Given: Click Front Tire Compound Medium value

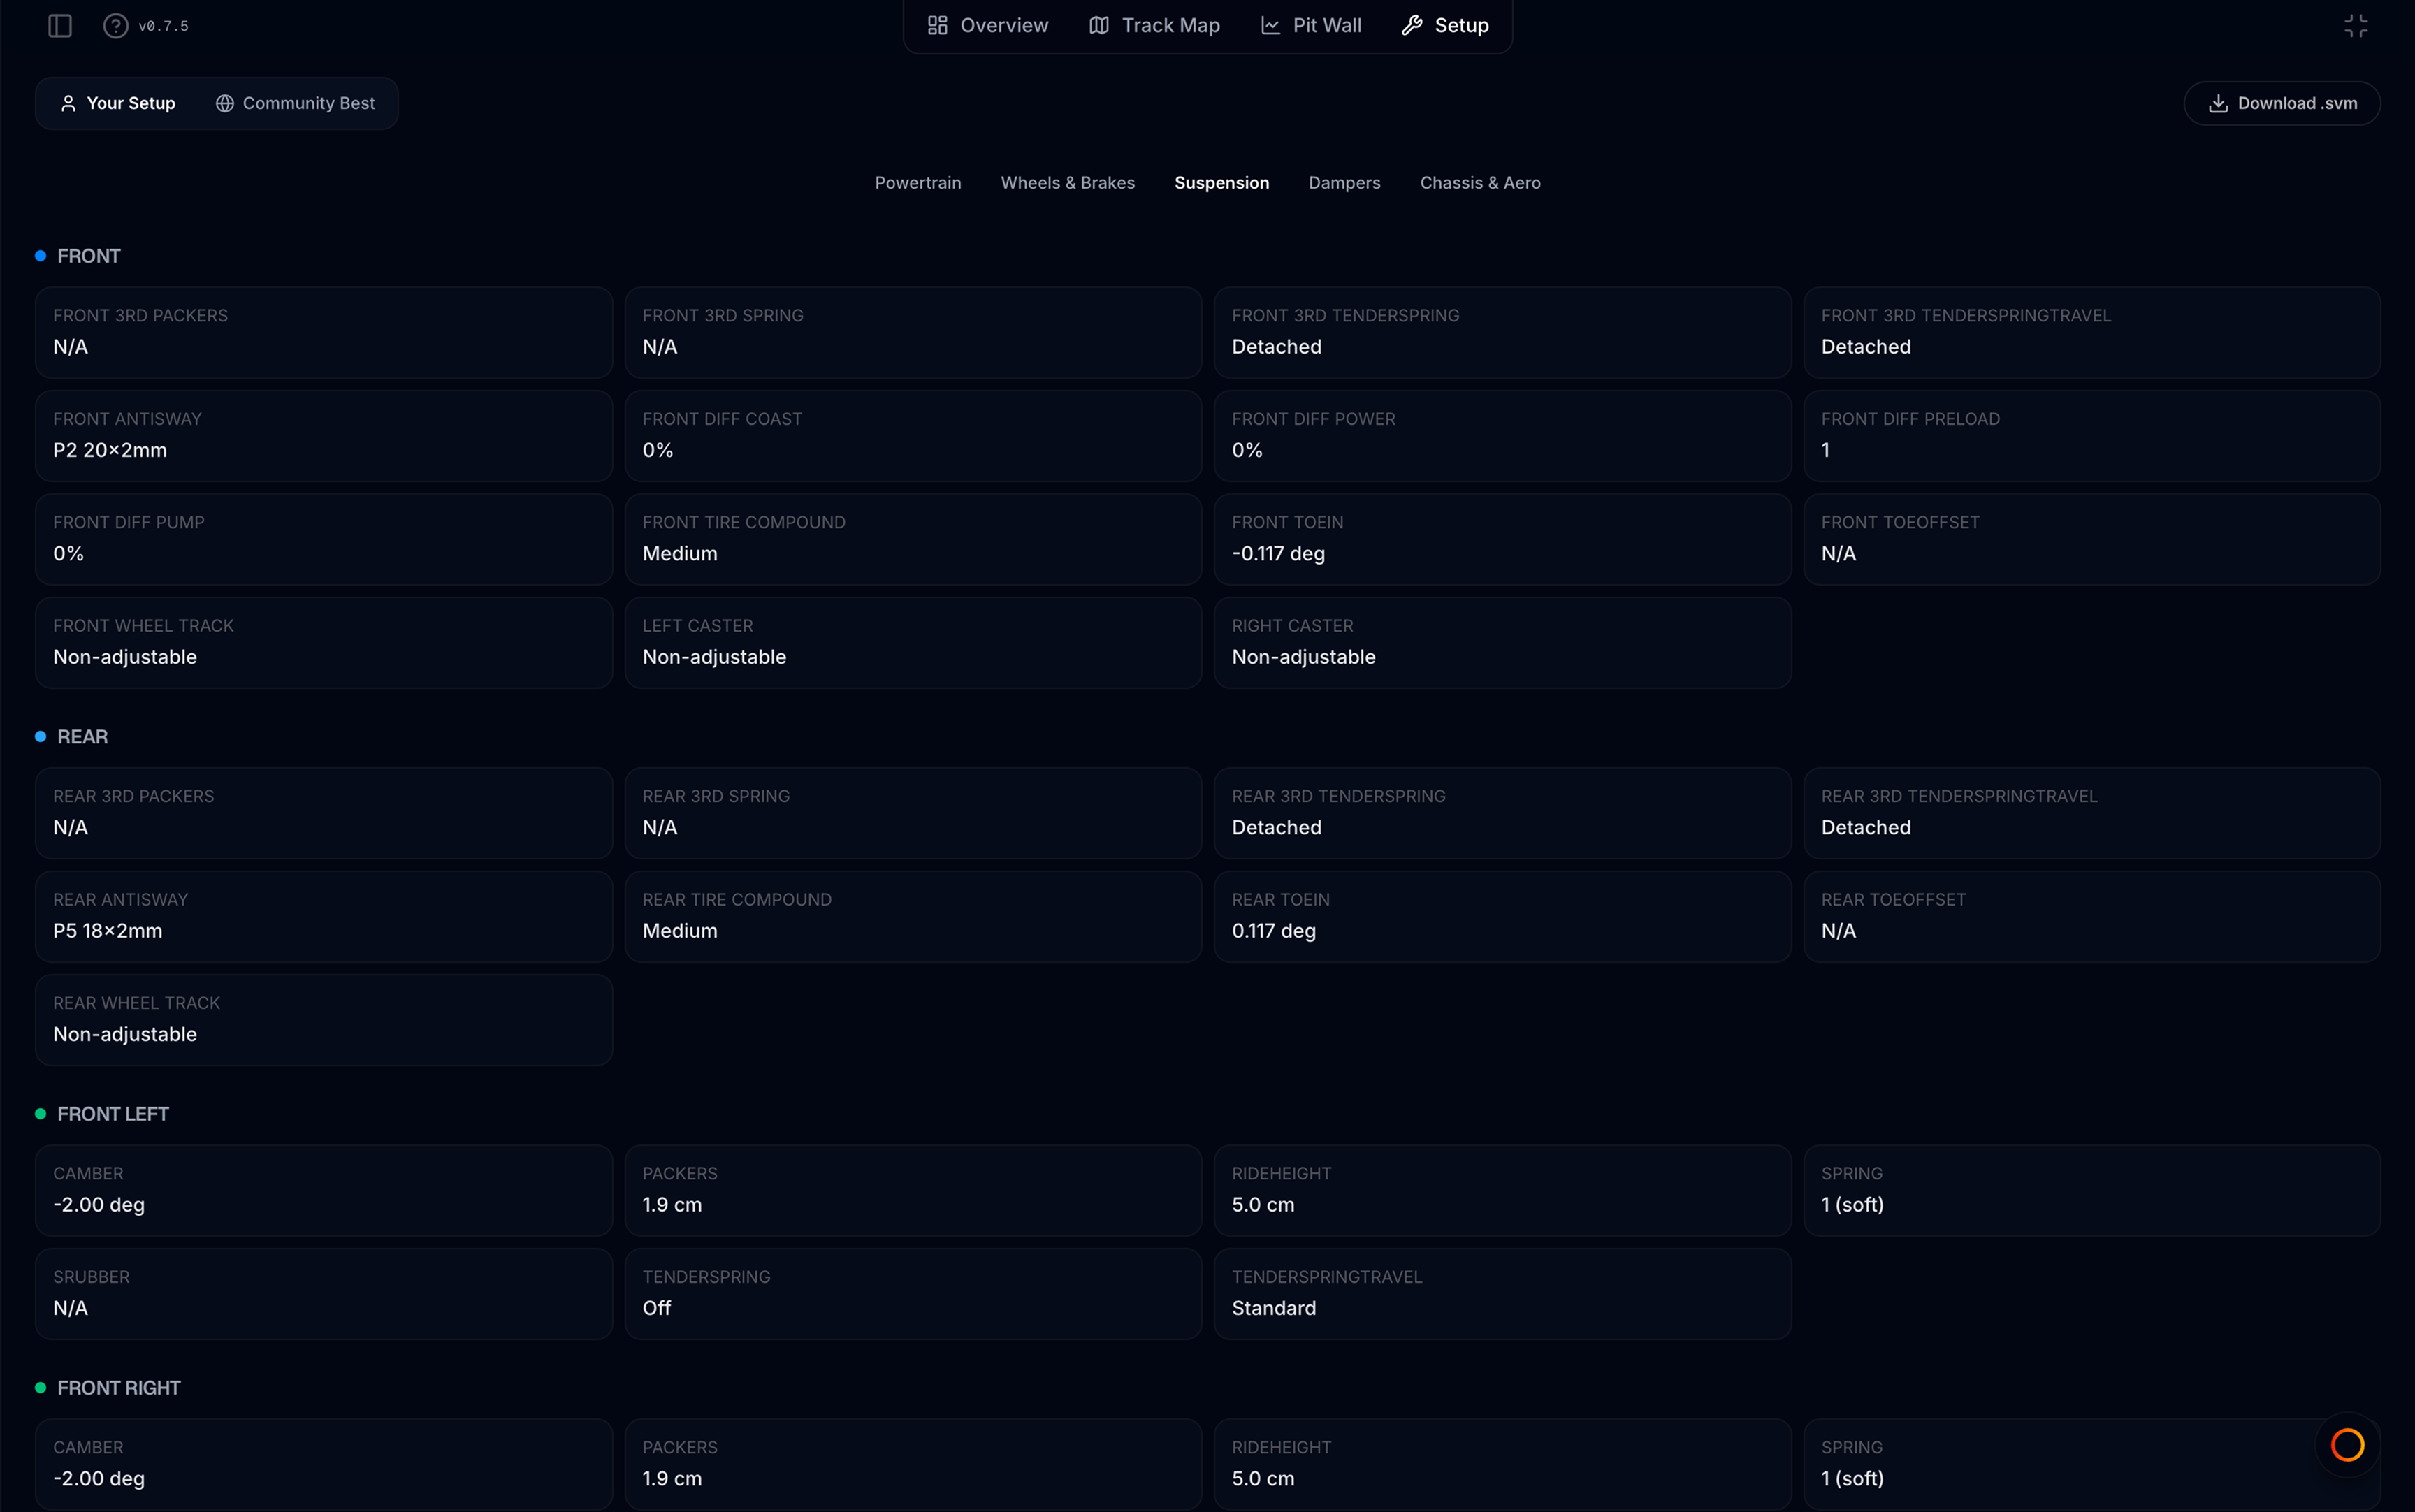Looking at the screenshot, I should [680, 554].
